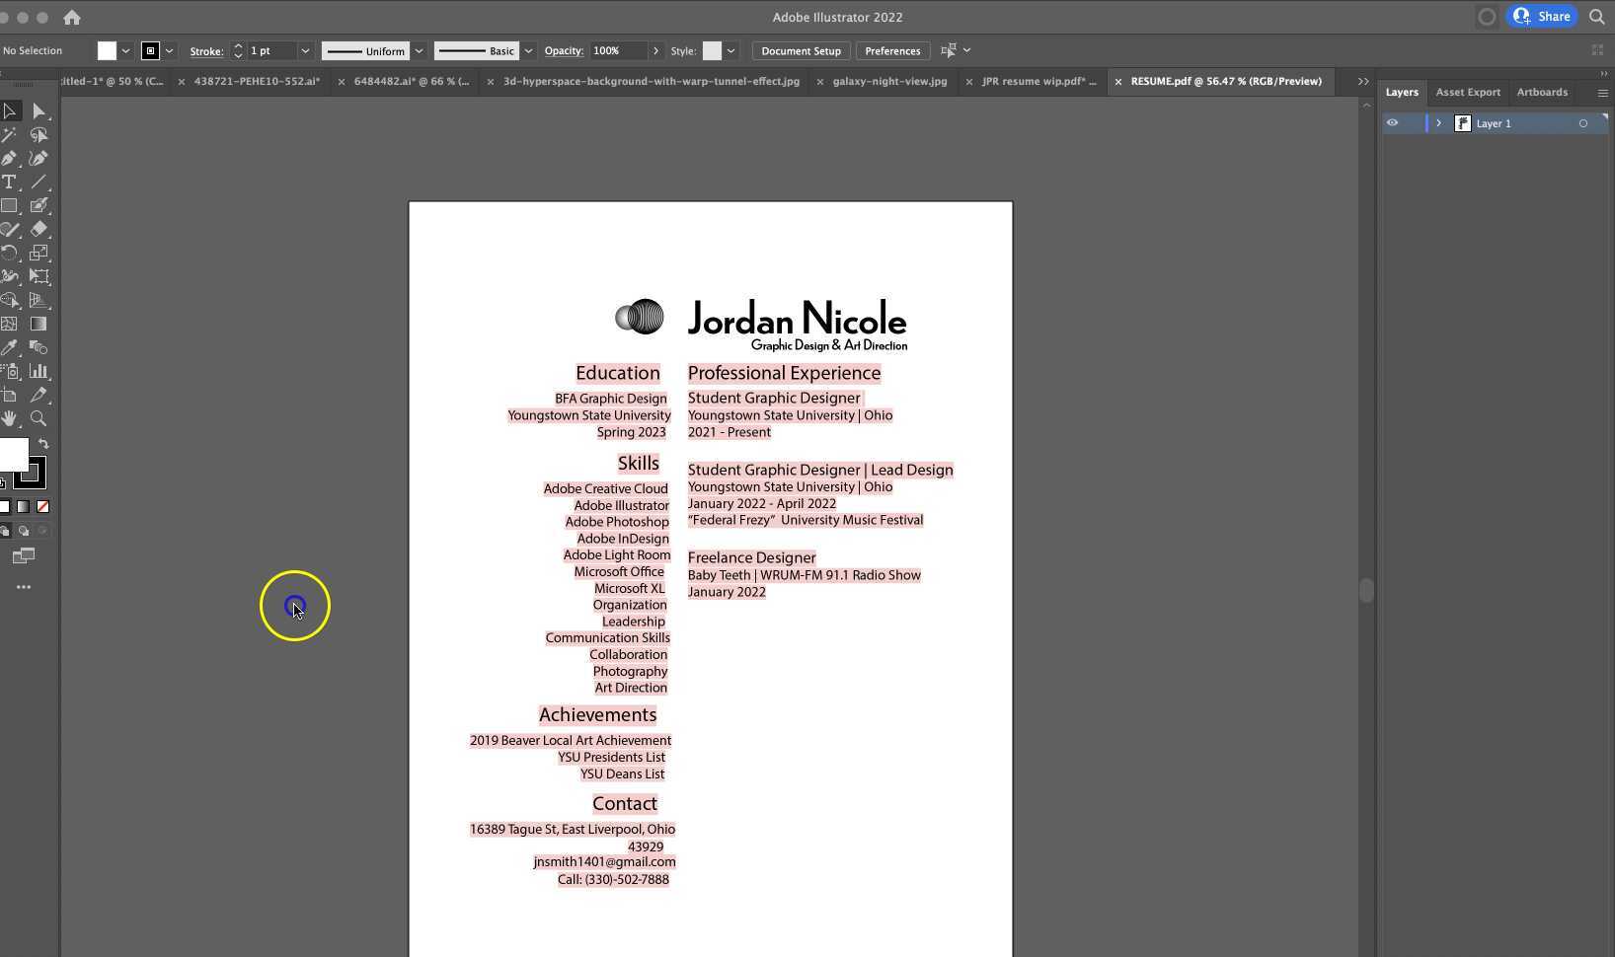Open the Uniform stroke profile dropdown
The height and width of the screenshot is (957, 1615).
(419, 51)
